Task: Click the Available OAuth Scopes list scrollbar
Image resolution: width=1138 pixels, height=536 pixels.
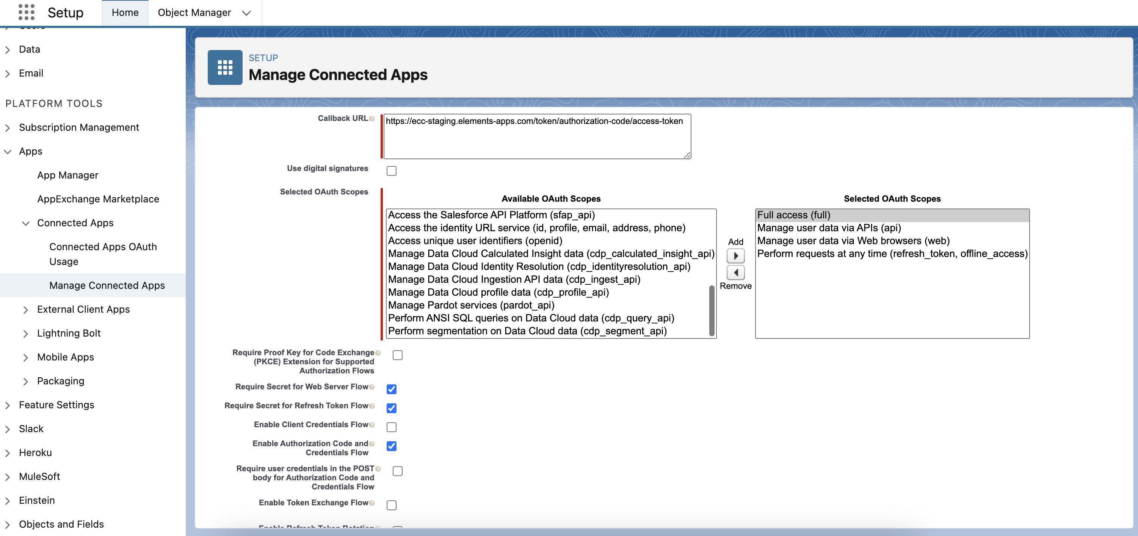Action: click(x=711, y=310)
